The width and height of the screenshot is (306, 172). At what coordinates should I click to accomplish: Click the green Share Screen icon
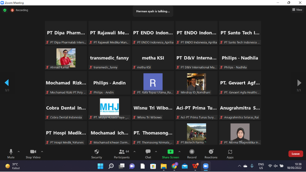[170, 152]
